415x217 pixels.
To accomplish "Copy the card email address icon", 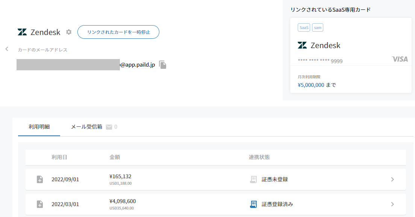I will point(162,65).
